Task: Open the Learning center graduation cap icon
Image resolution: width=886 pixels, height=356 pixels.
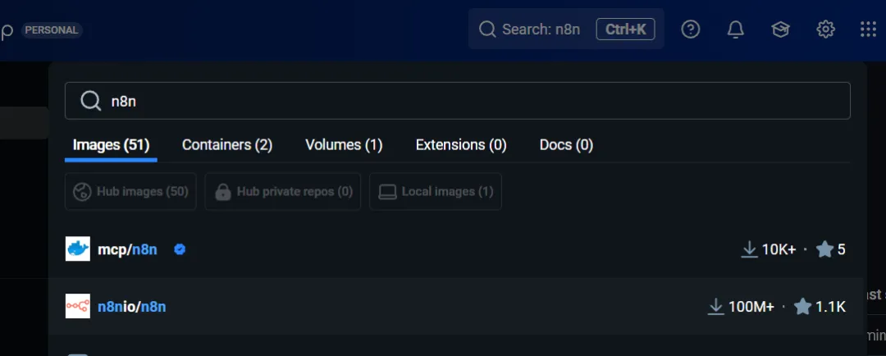Action: [780, 30]
